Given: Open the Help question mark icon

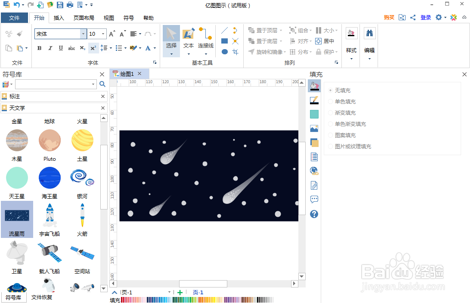Looking at the screenshot, I should pos(314,214).
